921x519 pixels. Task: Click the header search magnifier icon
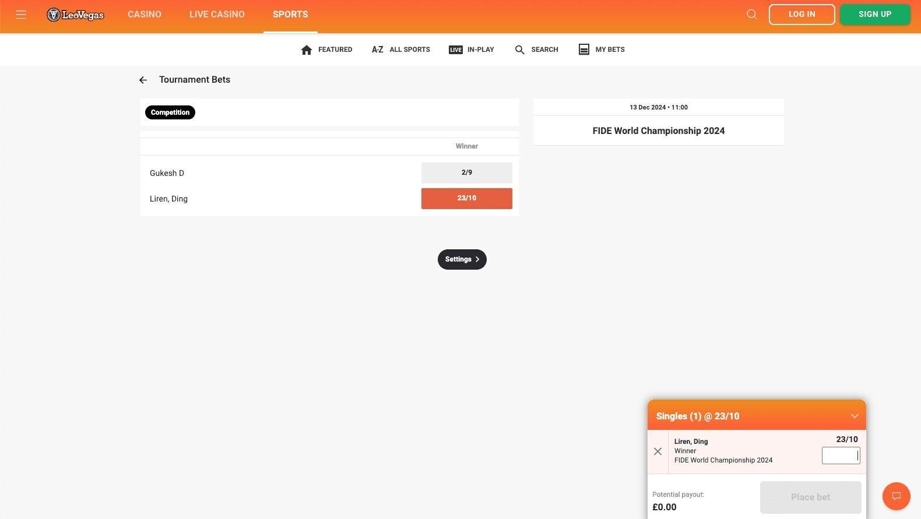[752, 15]
